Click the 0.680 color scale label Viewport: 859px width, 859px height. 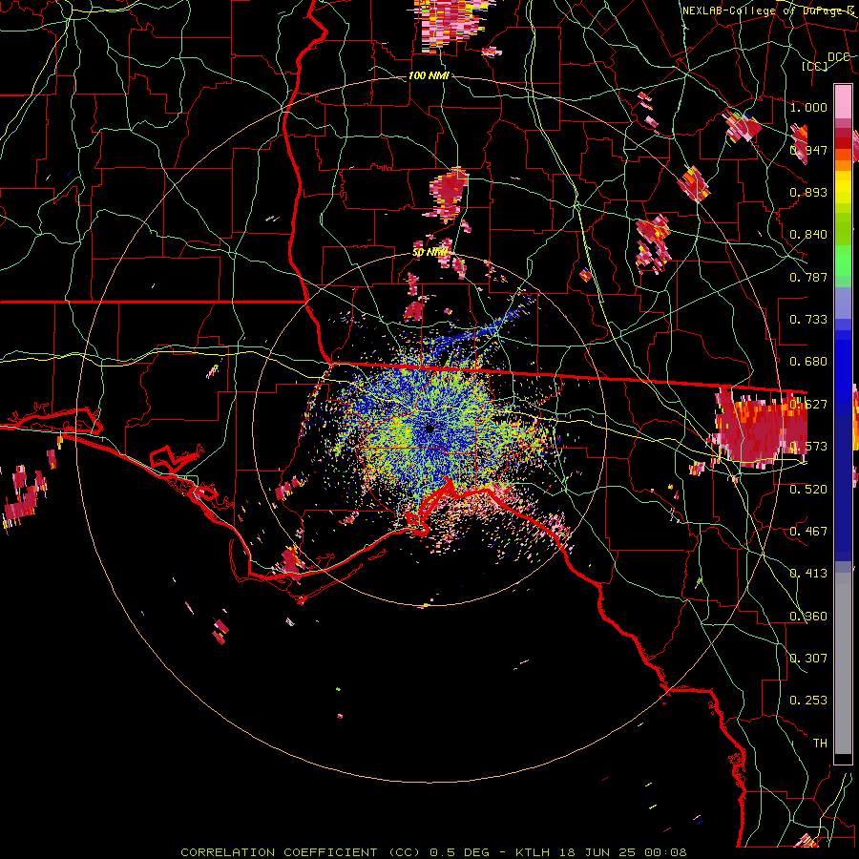coord(808,362)
